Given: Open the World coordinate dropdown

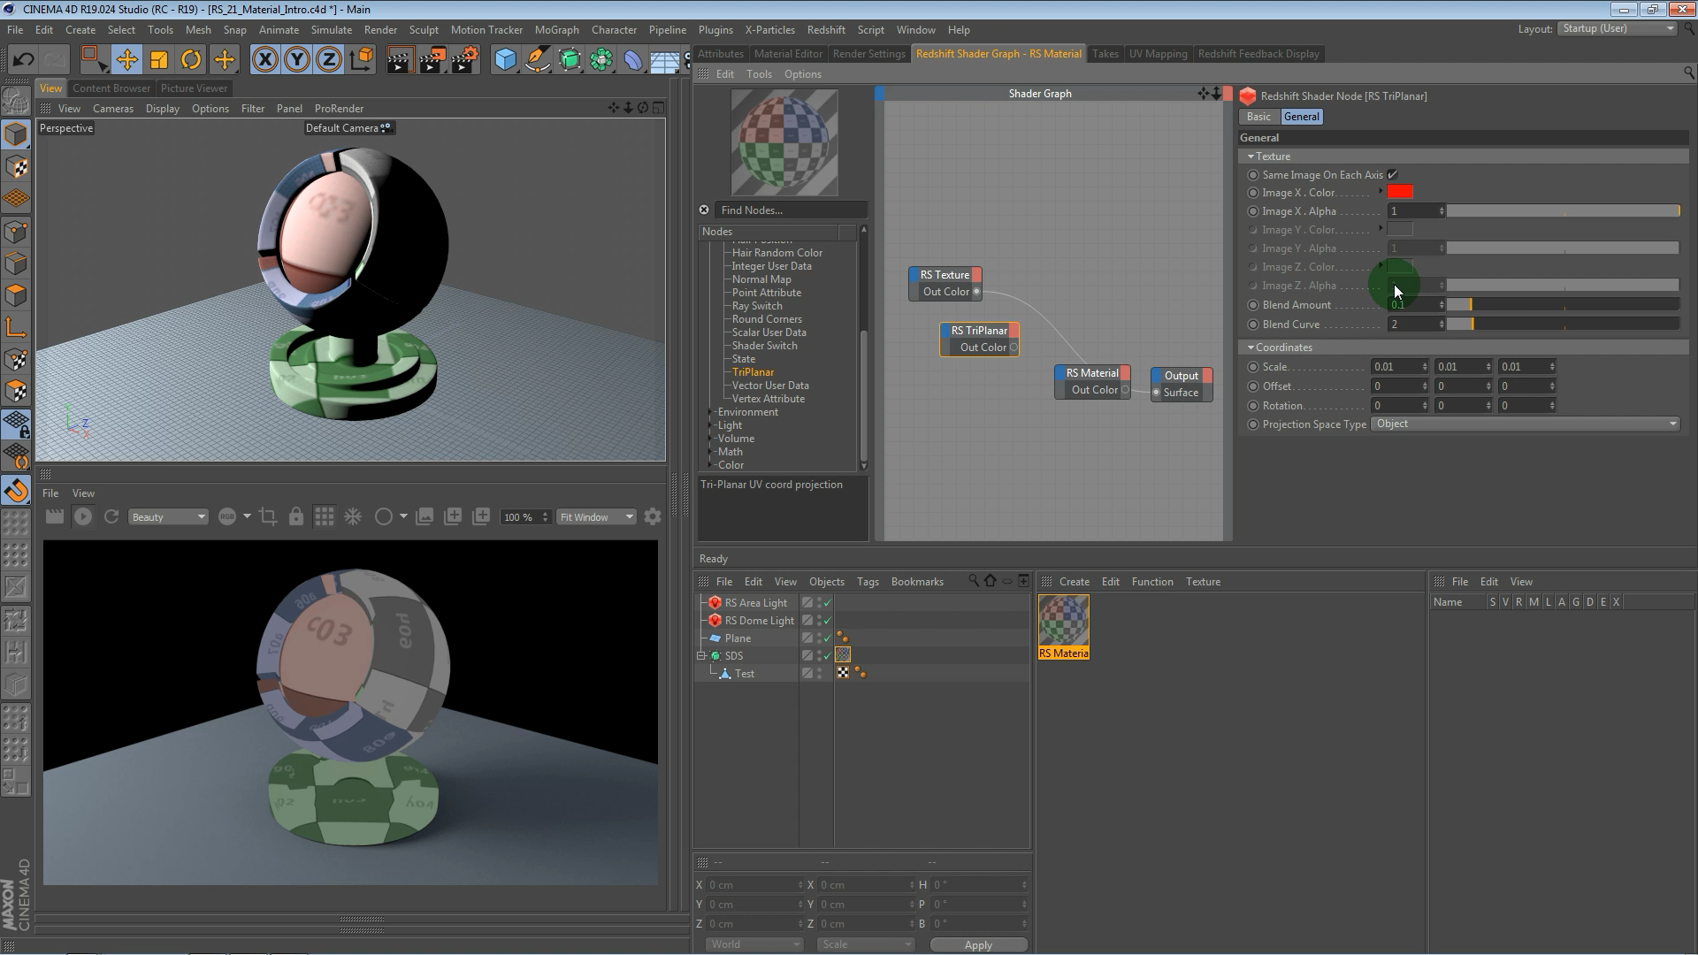Looking at the screenshot, I should [754, 945].
